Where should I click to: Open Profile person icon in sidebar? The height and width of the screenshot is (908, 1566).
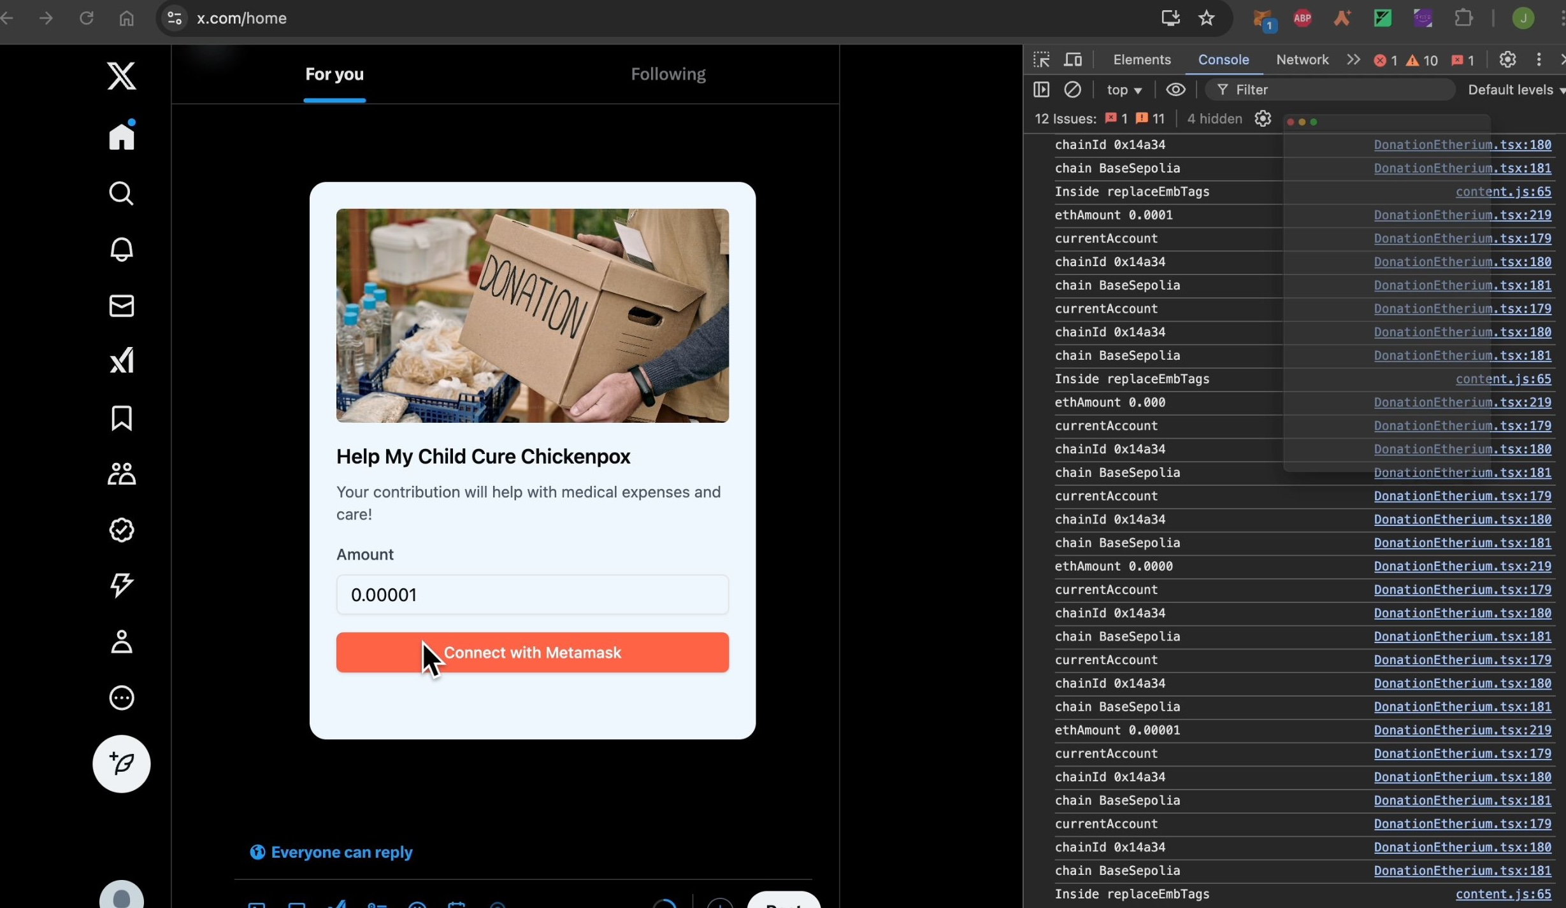pyautogui.click(x=121, y=642)
